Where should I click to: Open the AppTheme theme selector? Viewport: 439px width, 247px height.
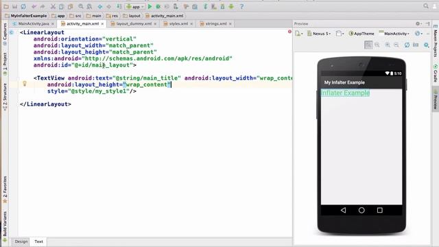[x=361, y=34]
